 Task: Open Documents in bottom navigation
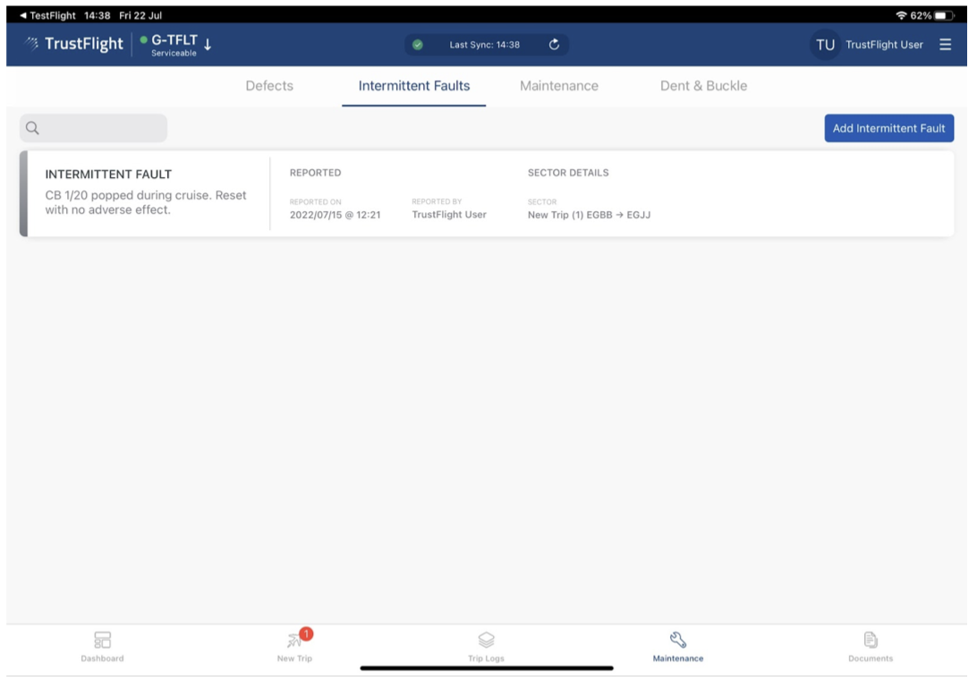click(x=871, y=647)
